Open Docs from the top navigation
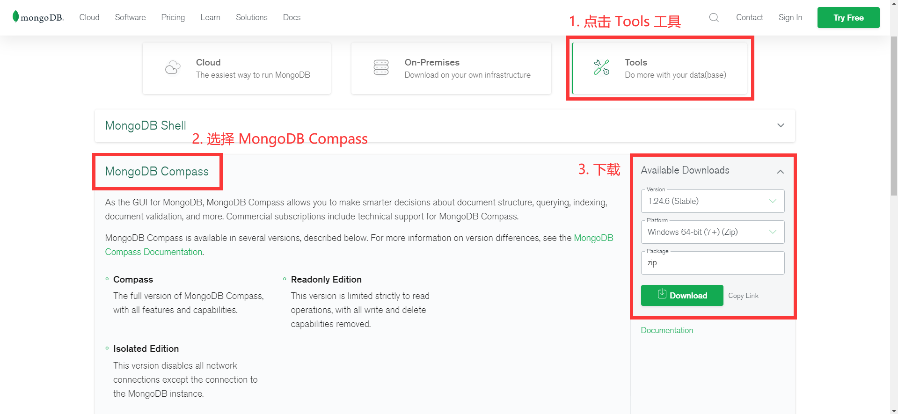The width and height of the screenshot is (898, 414). pyautogui.click(x=292, y=17)
